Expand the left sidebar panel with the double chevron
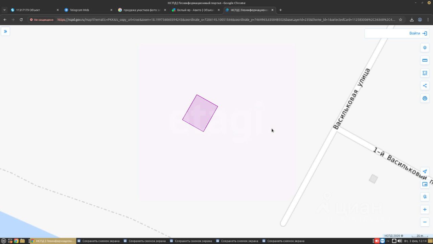The width and height of the screenshot is (433, 244). (x=5, y=32)
